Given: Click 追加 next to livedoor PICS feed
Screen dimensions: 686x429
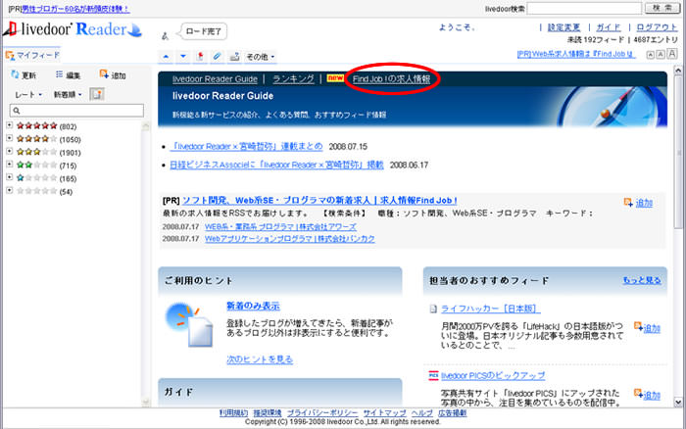Looking at the screenshot, I should 647,395.
